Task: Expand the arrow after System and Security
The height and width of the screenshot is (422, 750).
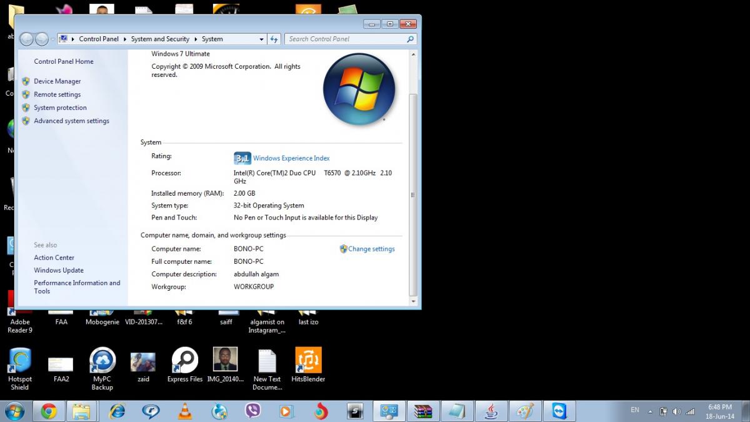Action: pos(196,39)
